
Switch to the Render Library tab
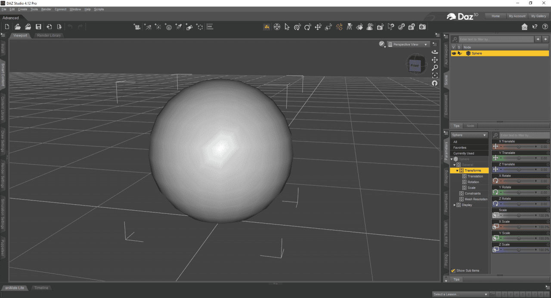tap(50, 35)
